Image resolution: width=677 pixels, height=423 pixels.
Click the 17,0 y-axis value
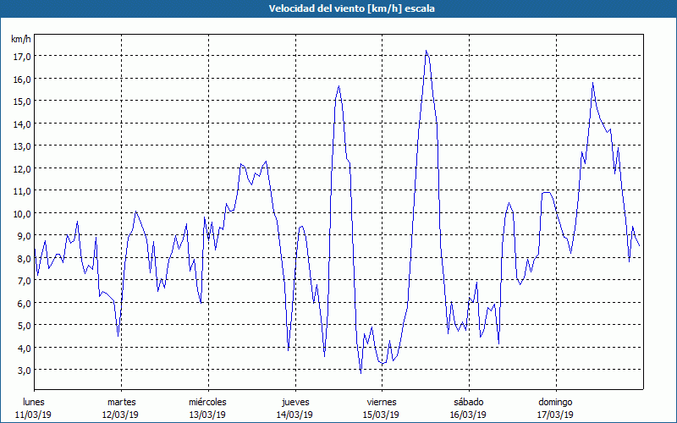point(22,56)
